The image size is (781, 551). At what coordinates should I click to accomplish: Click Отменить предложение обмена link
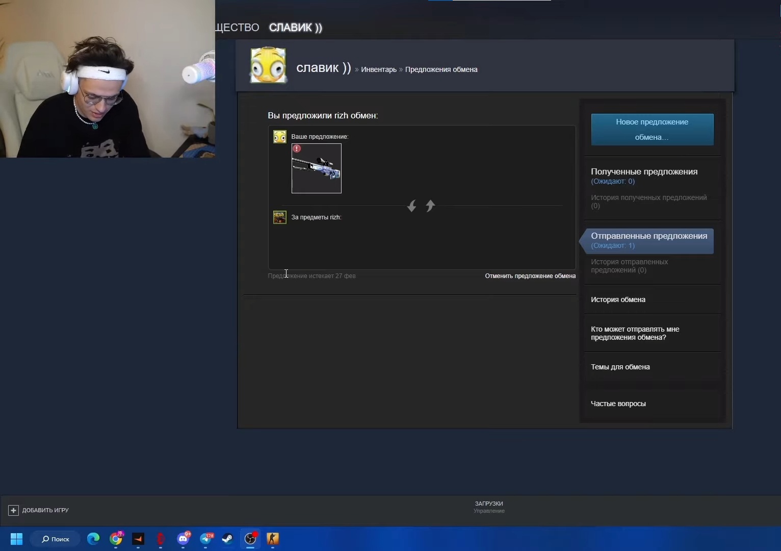[x=530, y=276]
